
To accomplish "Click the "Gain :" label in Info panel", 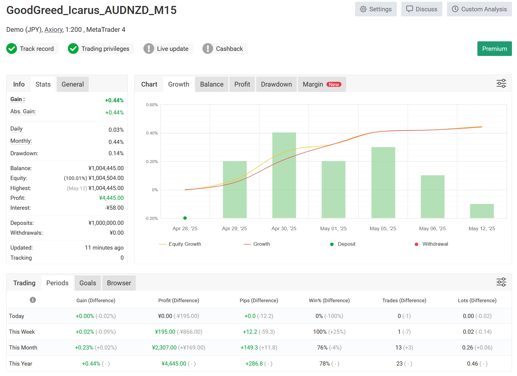I will click(x=18, y=99).
